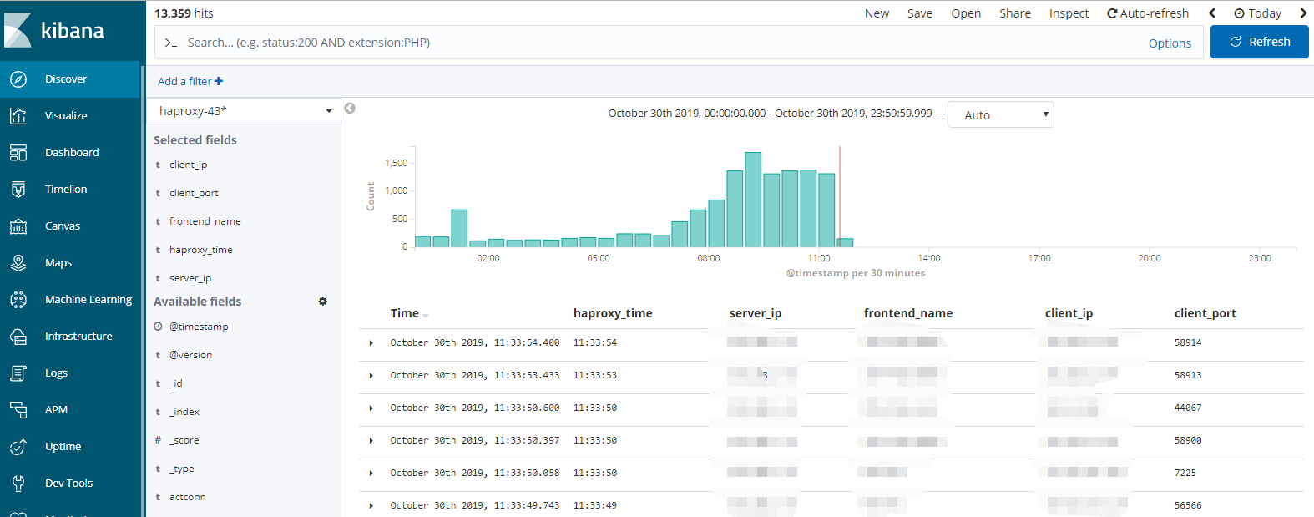Expand the 11:33:53.433 log row

(x=371, y=376)
